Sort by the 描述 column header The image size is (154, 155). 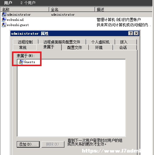[x=124, y=9]
